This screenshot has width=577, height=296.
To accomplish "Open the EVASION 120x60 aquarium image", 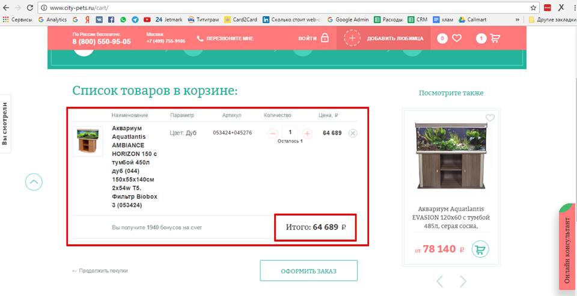I will pyautogui.click(x=451, y=155).
